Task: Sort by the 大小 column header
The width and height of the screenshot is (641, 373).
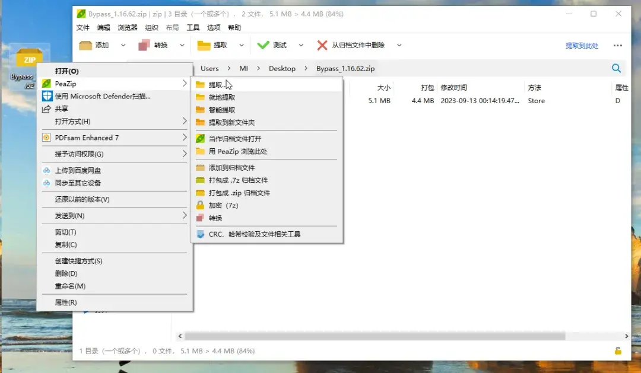Action: (383, 87)
